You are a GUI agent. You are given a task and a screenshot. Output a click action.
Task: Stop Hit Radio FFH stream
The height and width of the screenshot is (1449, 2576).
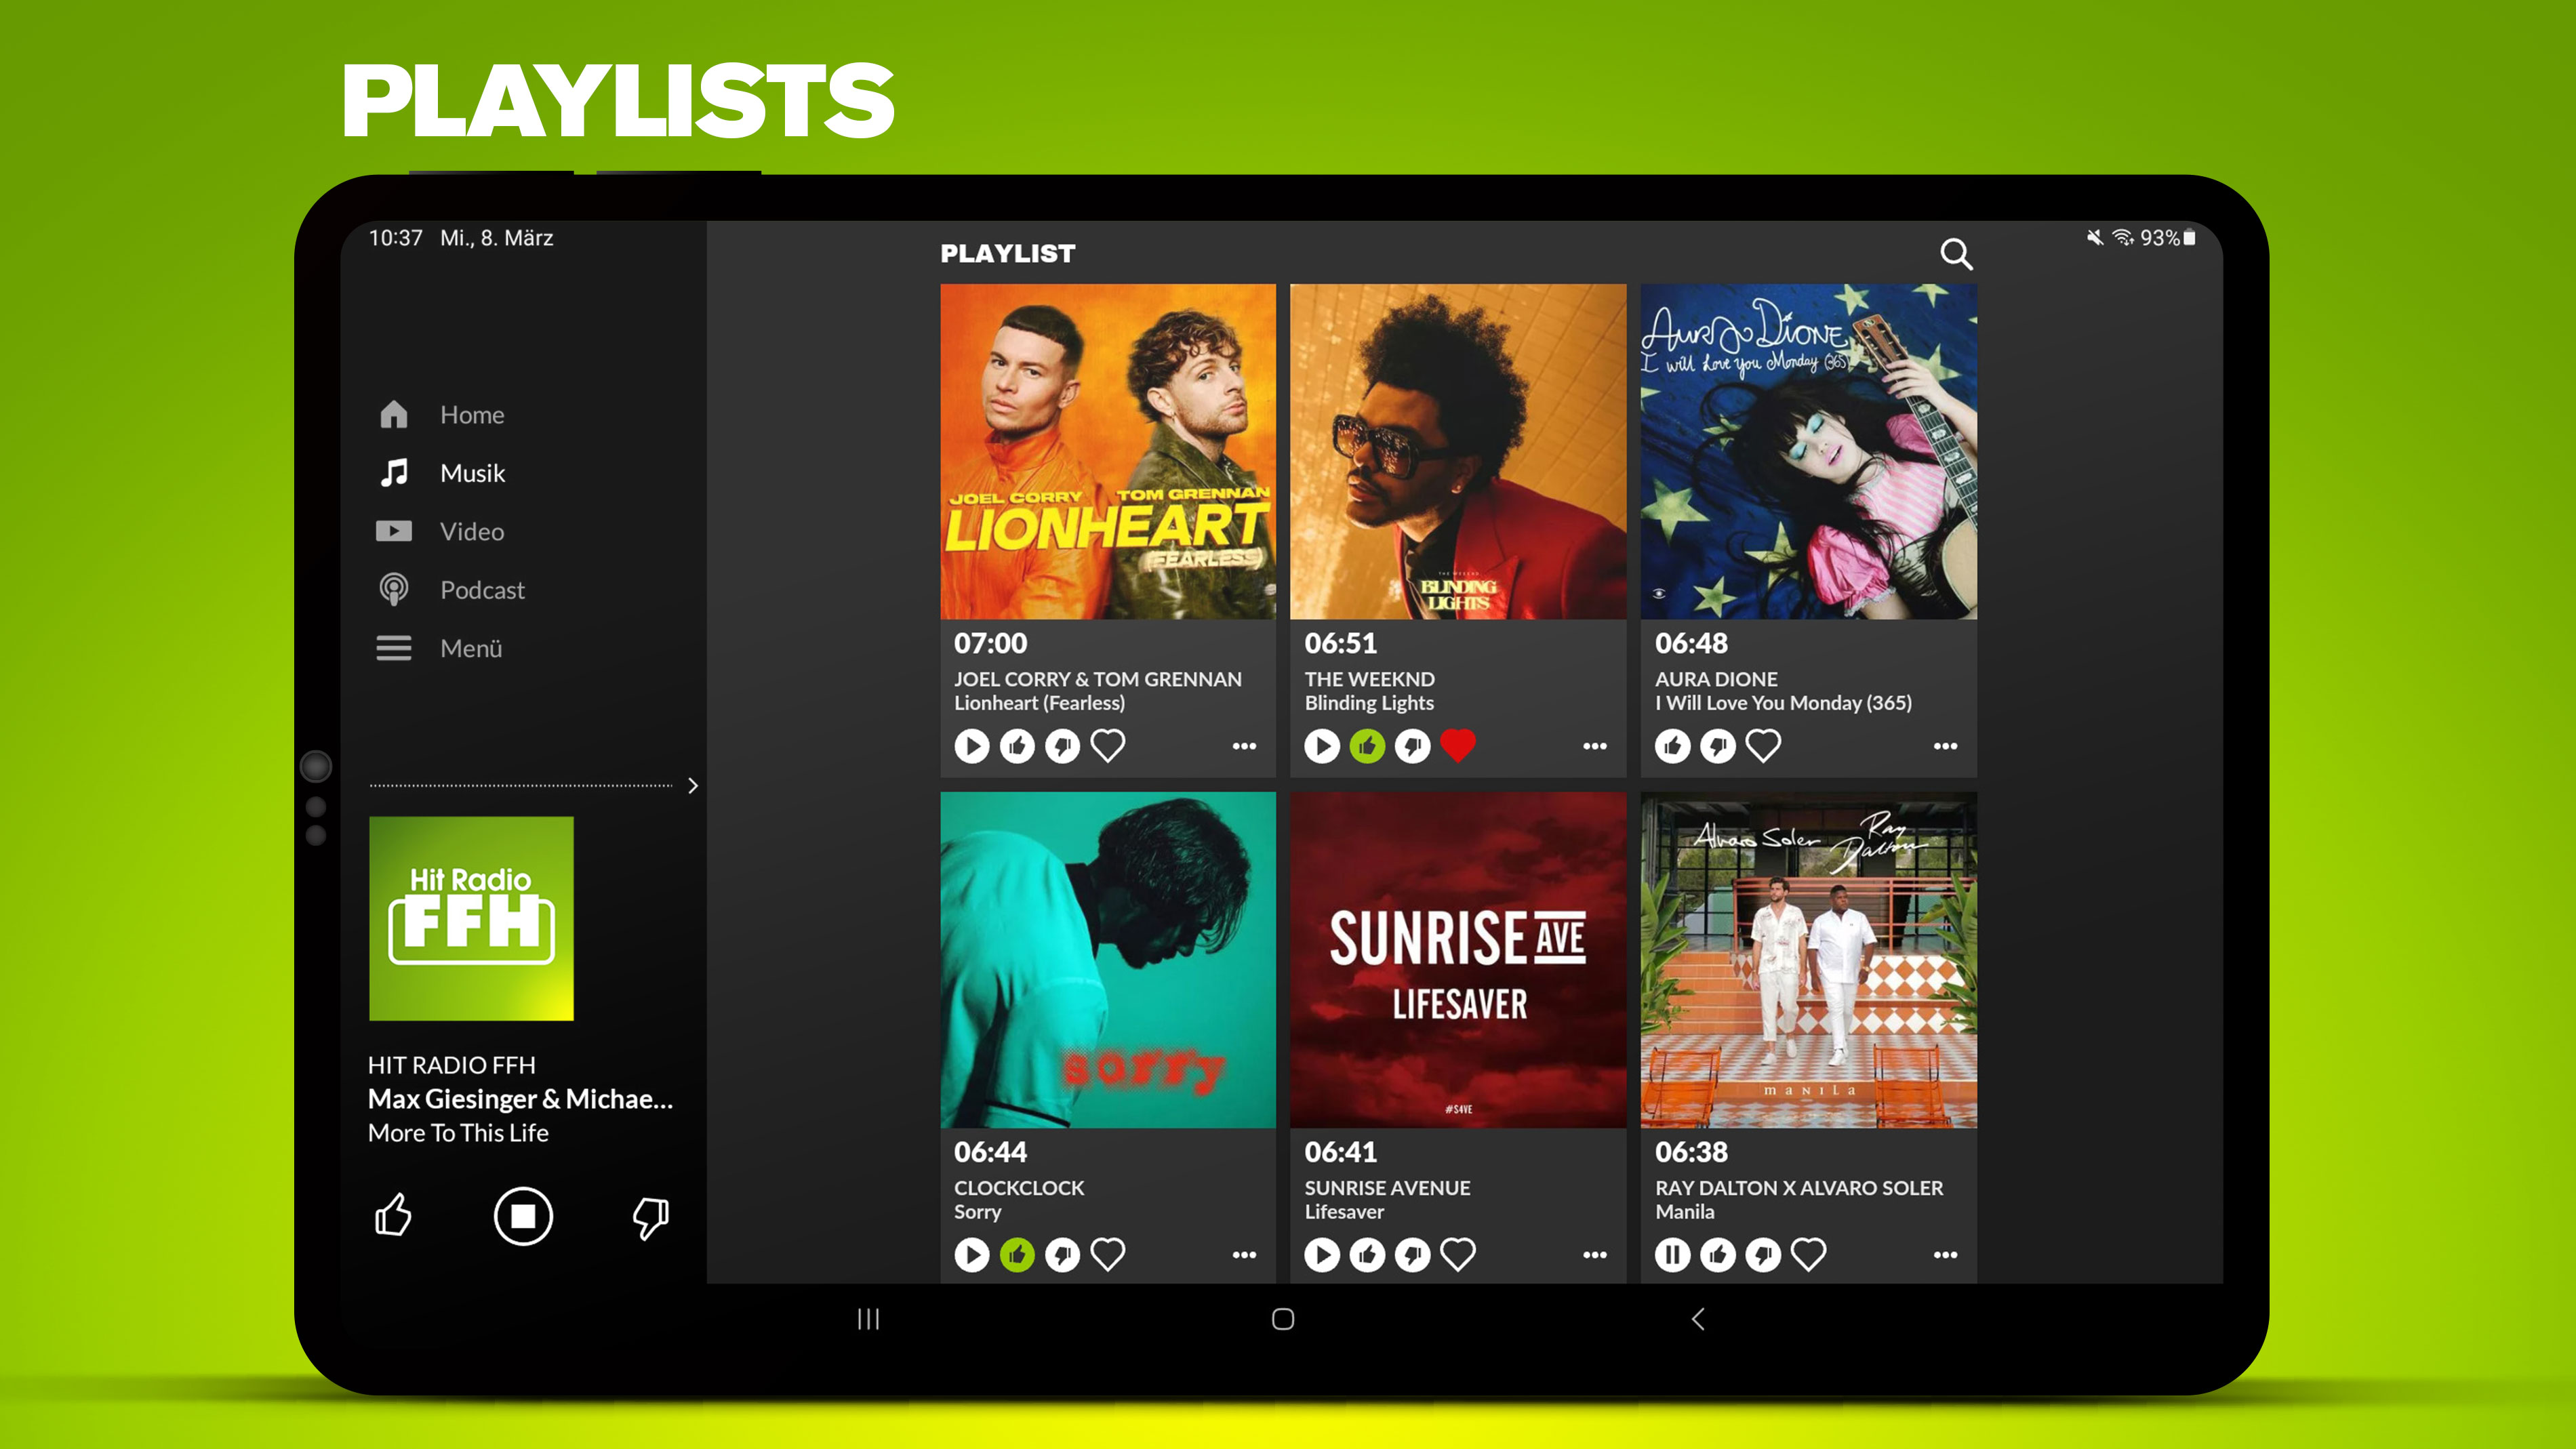coord(523,1216)
